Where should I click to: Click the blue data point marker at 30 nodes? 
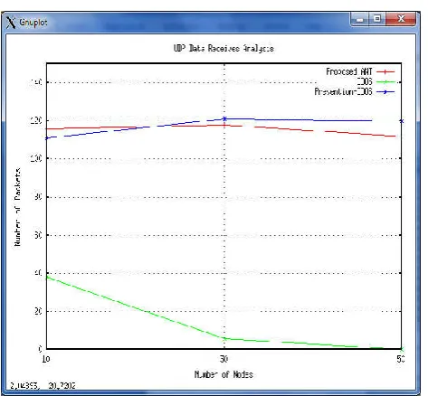pos(224,118)
